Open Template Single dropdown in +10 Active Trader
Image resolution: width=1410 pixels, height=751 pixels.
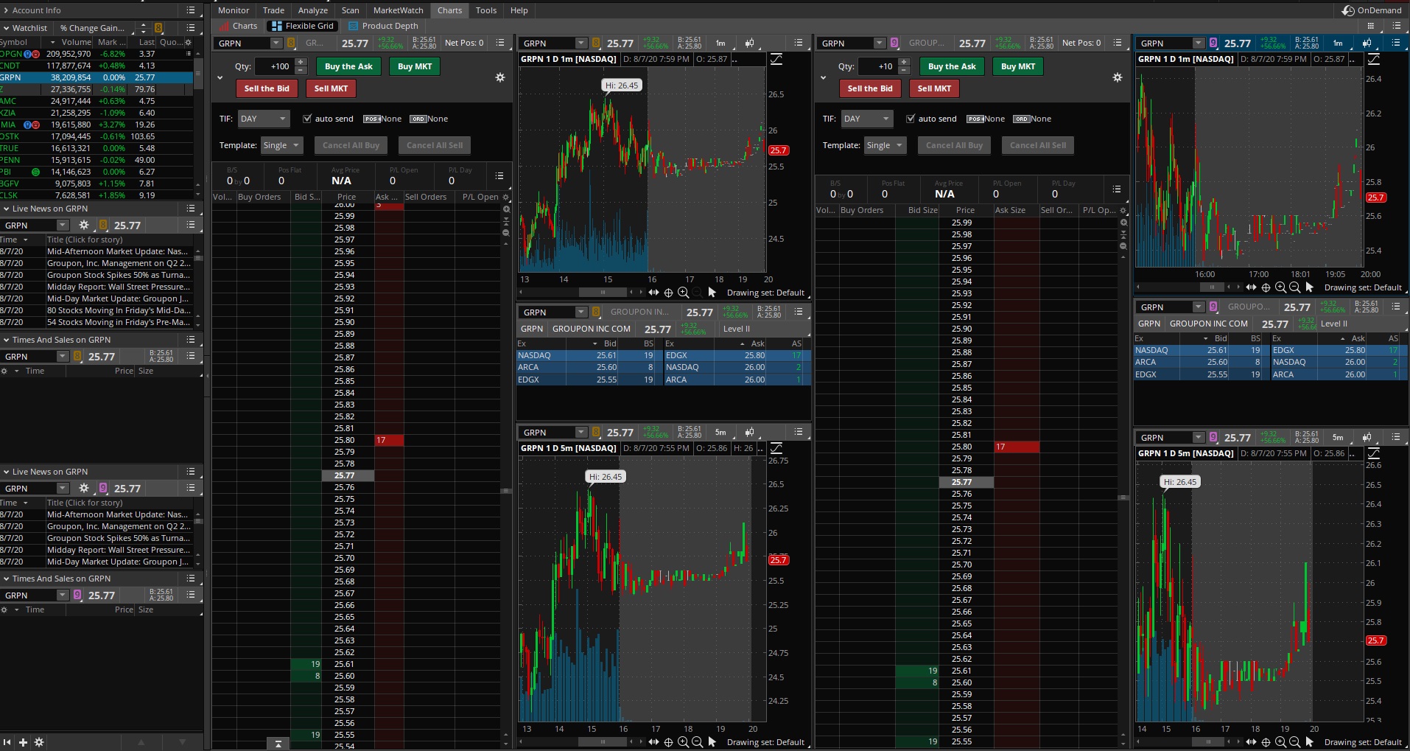tap(885, 145)
